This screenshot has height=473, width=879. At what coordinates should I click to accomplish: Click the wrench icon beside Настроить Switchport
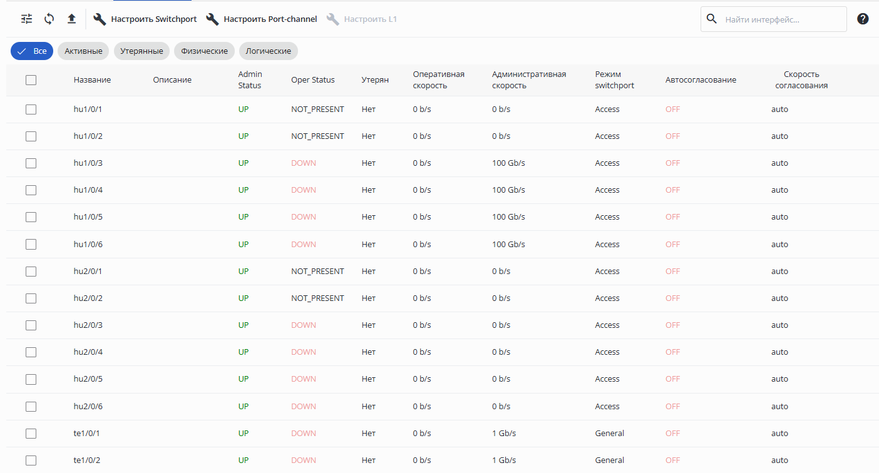pos(100,19)
